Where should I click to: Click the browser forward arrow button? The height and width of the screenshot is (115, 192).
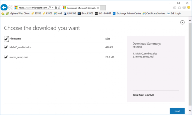11,7
